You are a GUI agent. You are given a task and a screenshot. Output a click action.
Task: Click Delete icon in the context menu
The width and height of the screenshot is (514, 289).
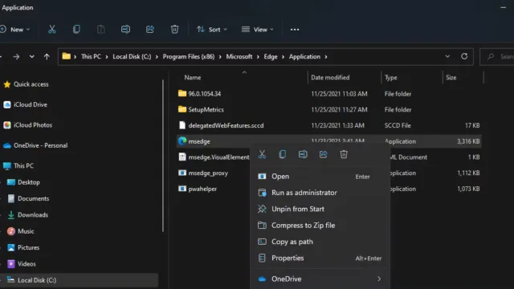click(x=344, y=154)
